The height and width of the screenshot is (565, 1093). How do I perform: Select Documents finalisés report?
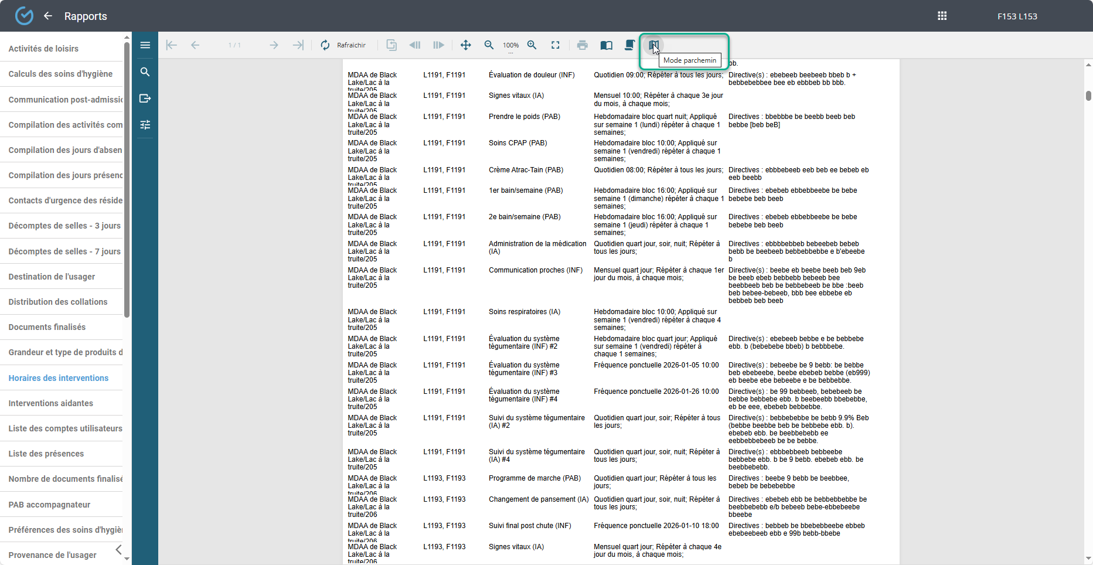[47, 327]
